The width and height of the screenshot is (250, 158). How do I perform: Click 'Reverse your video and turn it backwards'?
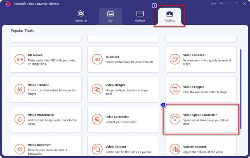47,152
